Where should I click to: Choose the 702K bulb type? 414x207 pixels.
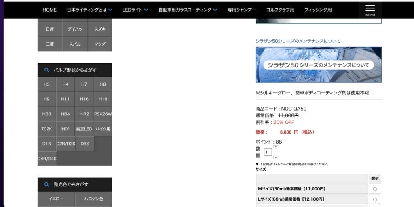(x=47, y=129)
